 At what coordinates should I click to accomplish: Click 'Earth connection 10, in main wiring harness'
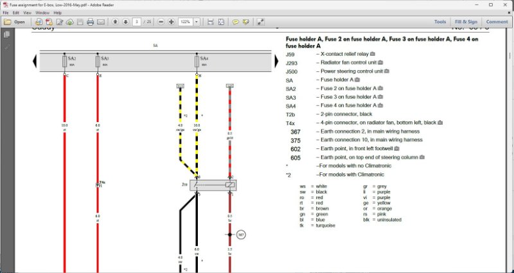pos(371,140)
